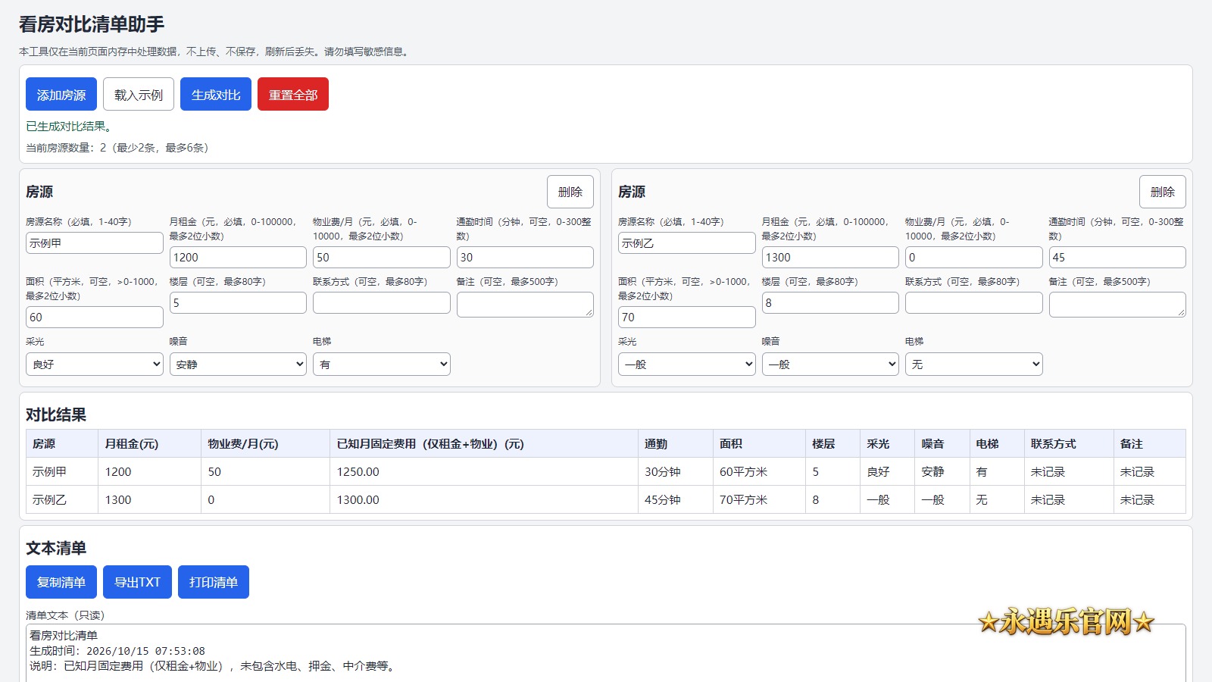Open the 采光 dropdown in the 示例乙 card

point(687,364)
